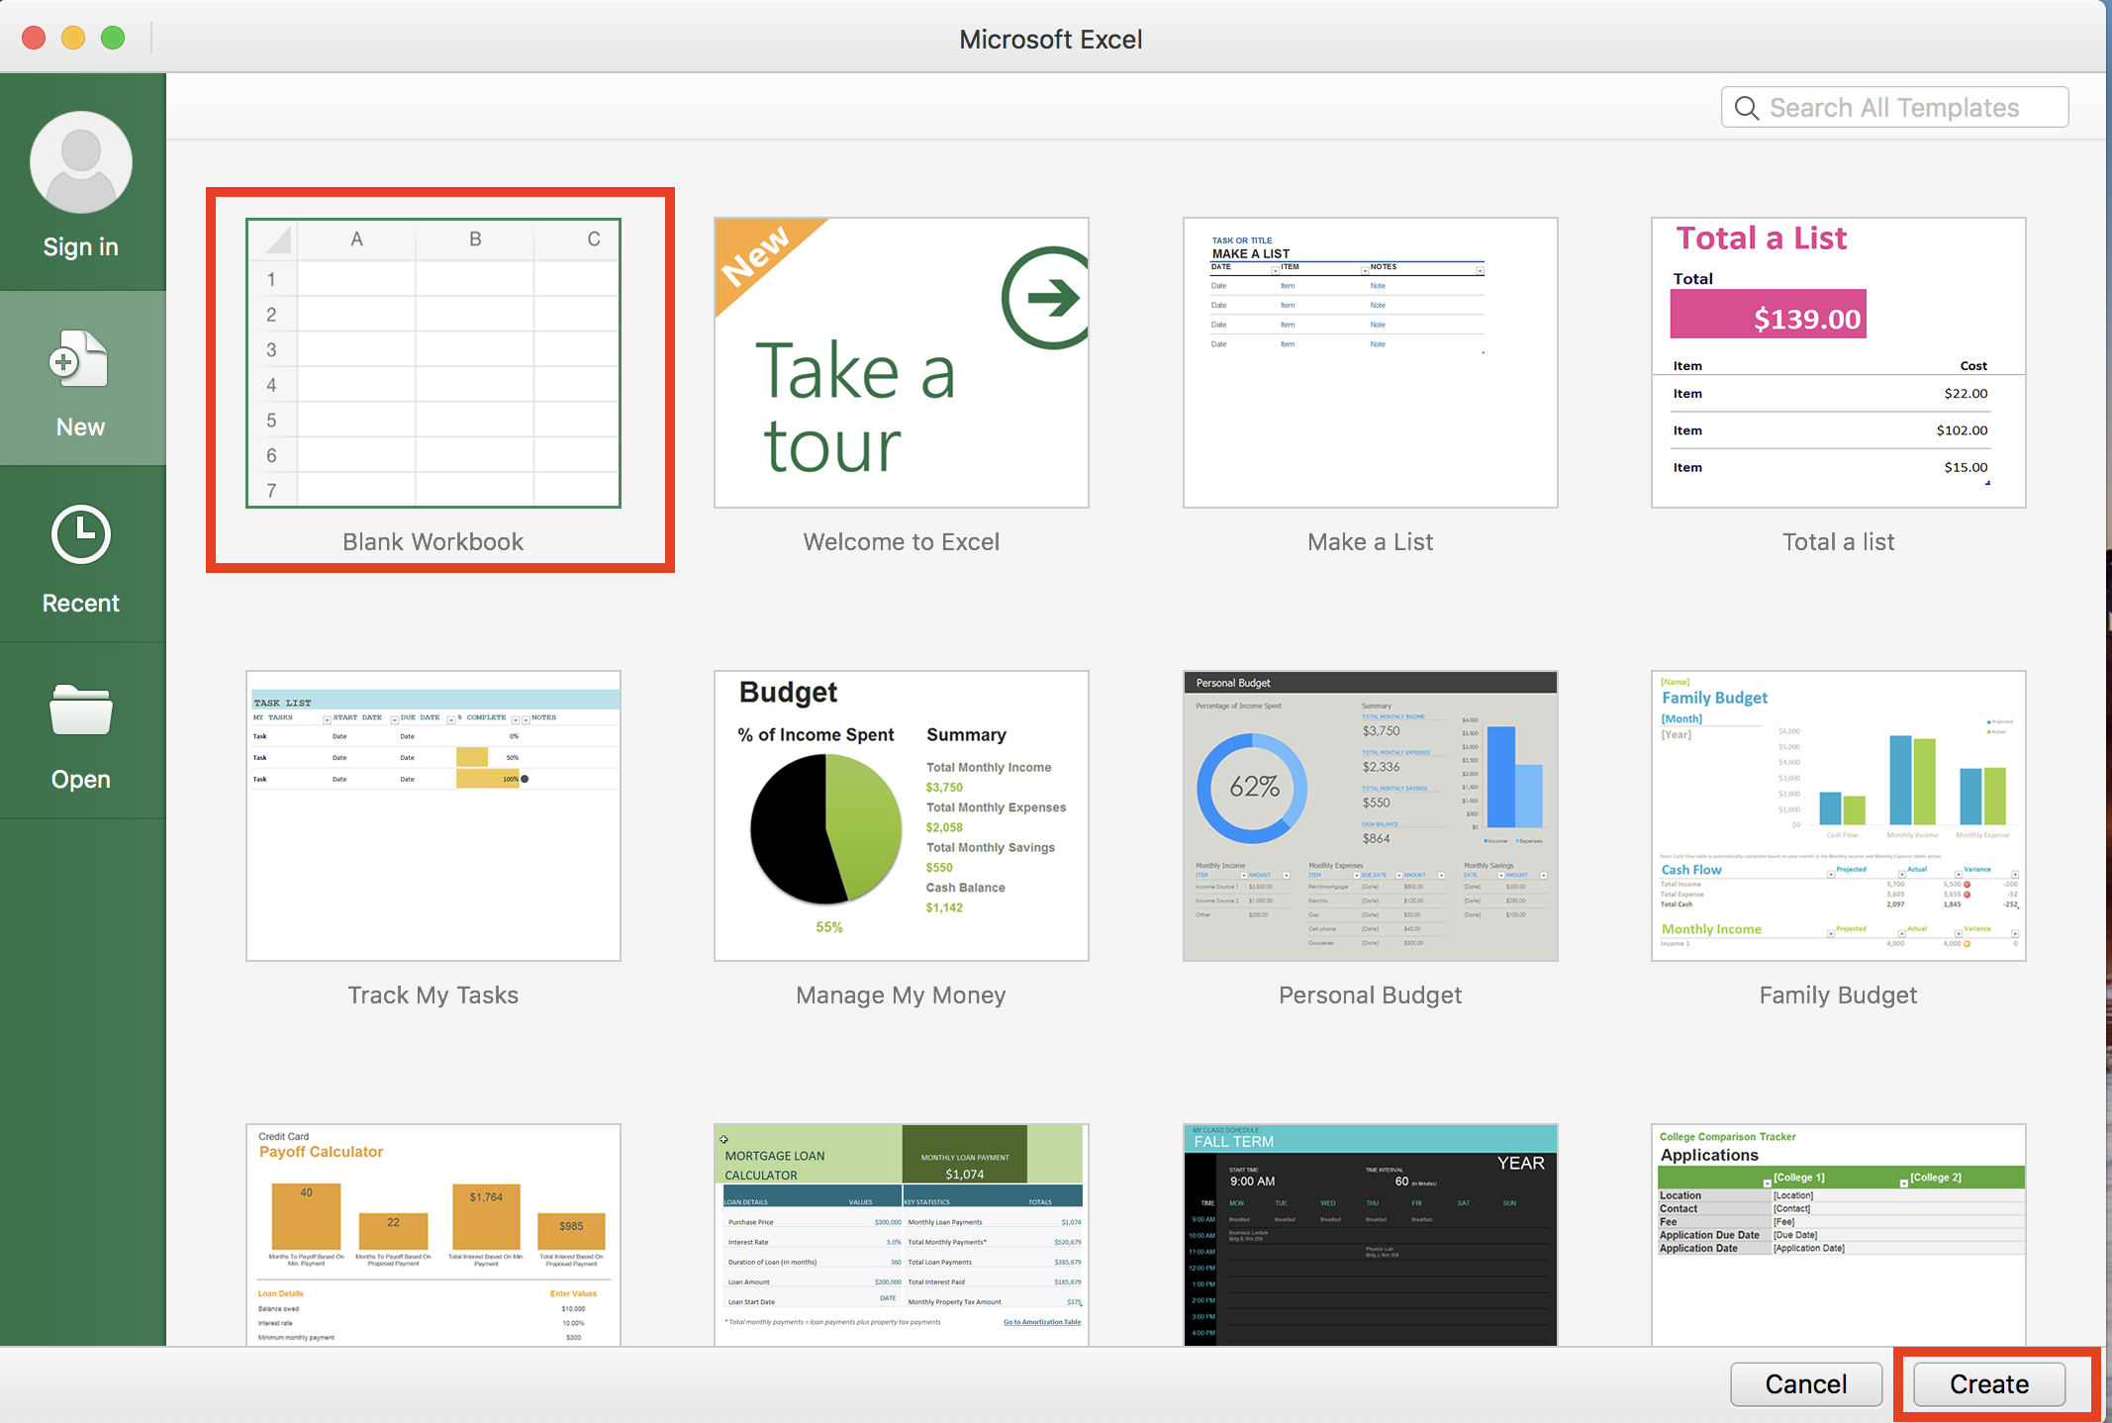Click the Sign in profile avatar

pyautogui.click(x=81, y=162)
